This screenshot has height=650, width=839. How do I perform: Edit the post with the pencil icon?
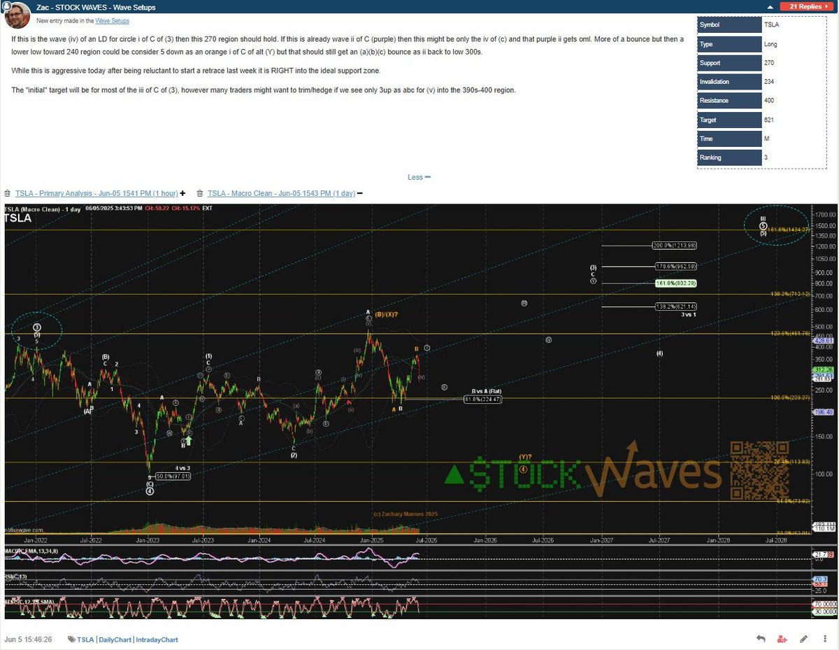[804, 639]
